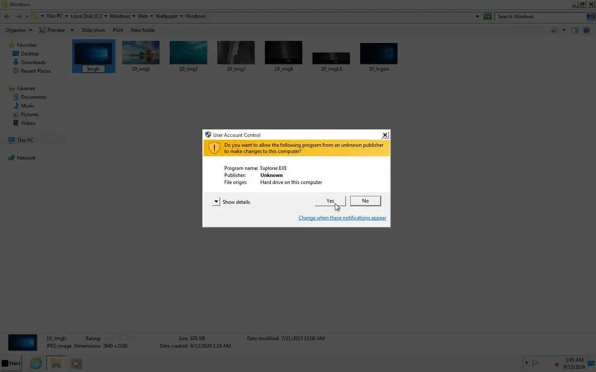This screenshot has width=596, height=372.
Task: Click the Change your view icon
Action: click(554, 30)
